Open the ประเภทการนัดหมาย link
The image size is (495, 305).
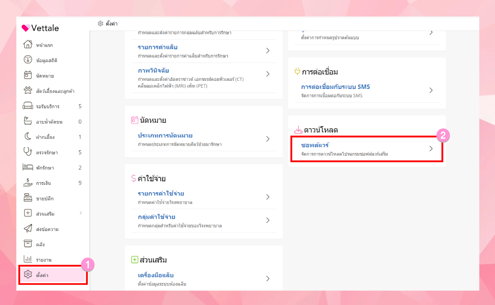click(165, 136)
